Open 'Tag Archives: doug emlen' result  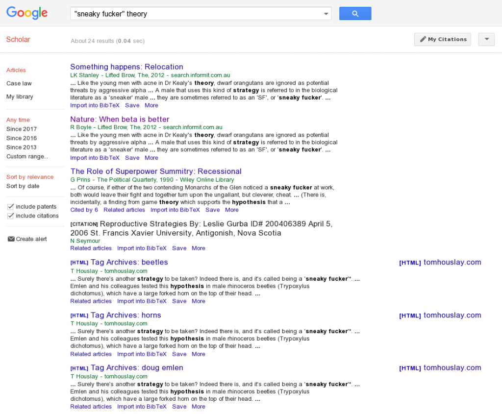click(x=137, y=368)
